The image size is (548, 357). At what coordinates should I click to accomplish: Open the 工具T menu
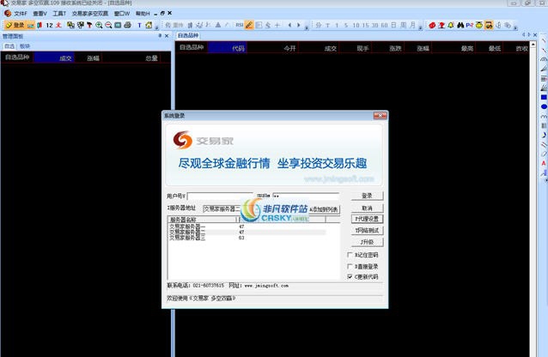(x=59, y=13)
